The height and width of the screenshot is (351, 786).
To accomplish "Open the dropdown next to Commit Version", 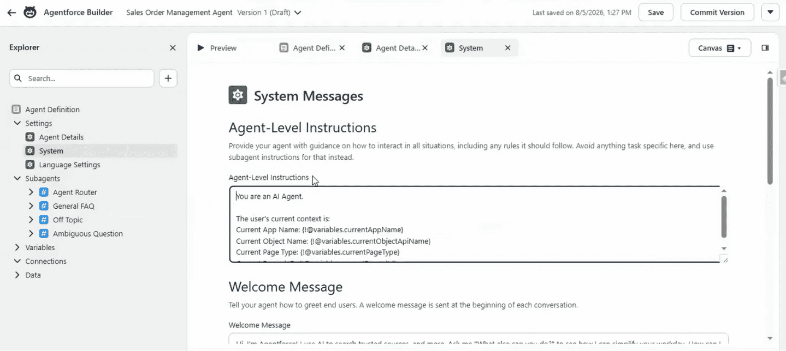I will (770, 13).
